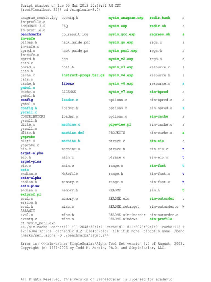The width and height of the screenshot is (211, 282).
Task: Click the directory name 'config'
Action: [27, 100]
